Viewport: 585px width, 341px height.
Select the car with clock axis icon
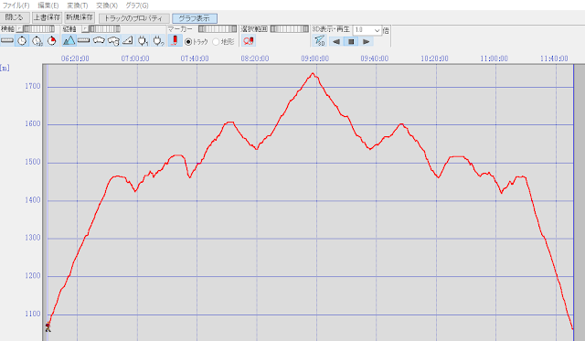tap(113, 40)
